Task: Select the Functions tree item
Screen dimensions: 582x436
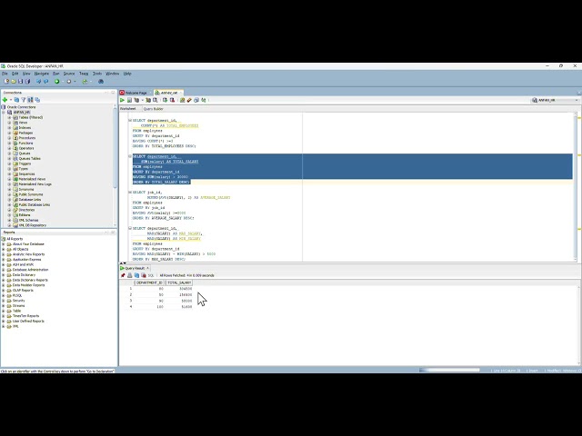Action: coord(25,144)
